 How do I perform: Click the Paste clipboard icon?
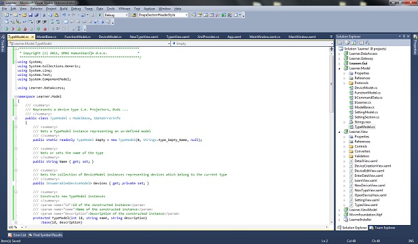point(56,15)
